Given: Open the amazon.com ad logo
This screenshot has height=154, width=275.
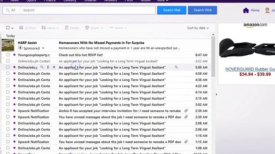Looking at the screenshot, I should point(255,25).
